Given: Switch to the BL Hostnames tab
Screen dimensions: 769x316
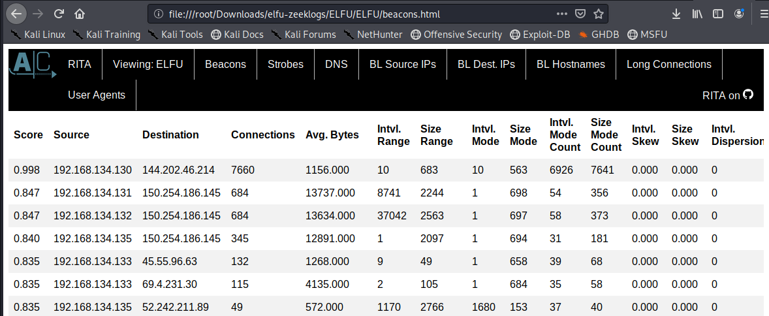Looking at the screenshot, I should [571, 64].
